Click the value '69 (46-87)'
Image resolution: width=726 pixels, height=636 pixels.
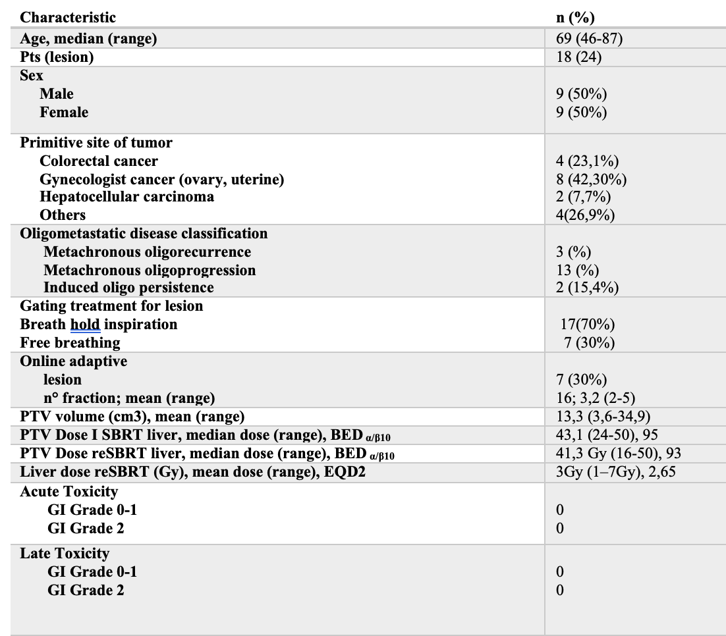589,38
